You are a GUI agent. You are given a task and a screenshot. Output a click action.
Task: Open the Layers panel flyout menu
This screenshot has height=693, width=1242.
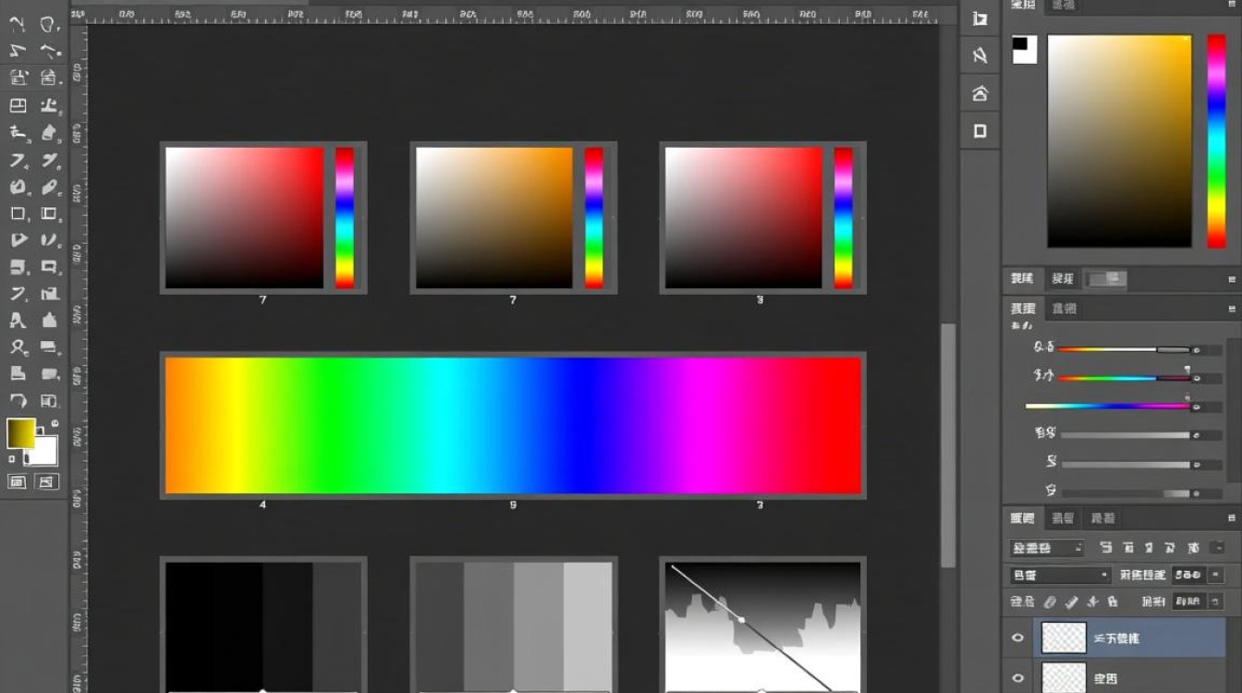click(x=1231, y=517)
